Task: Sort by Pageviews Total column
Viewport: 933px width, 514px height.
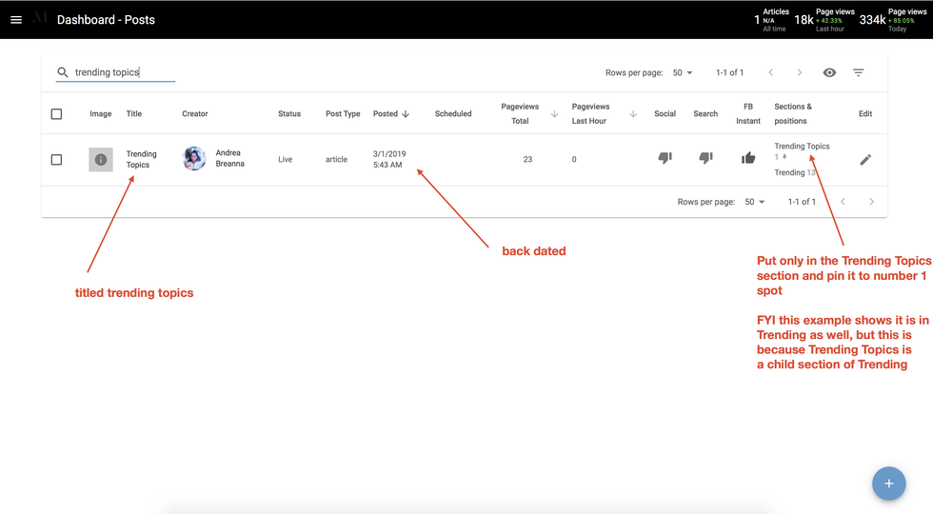Action: click(520, 114)
